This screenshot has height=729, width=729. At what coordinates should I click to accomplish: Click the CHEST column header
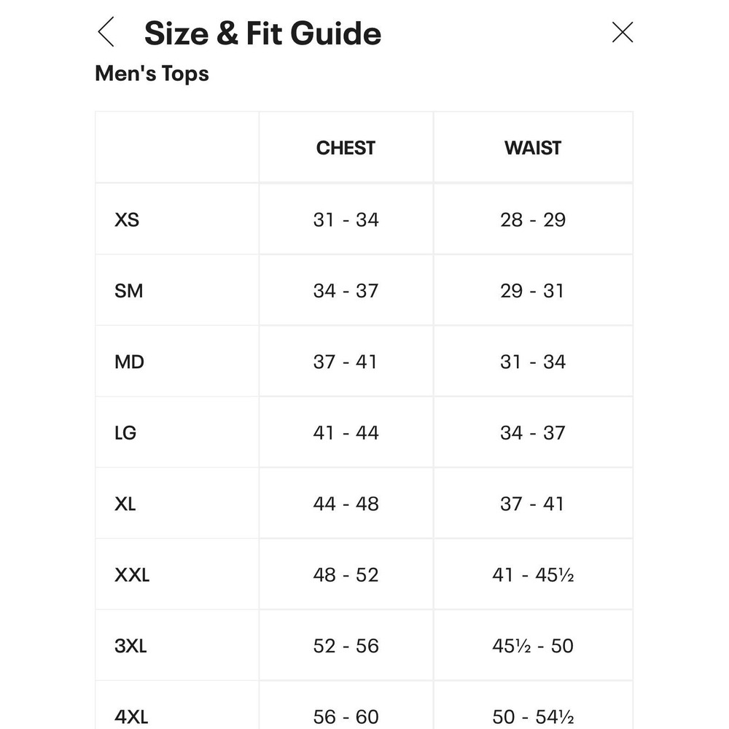pyautogui.click(x=346, y=148)
